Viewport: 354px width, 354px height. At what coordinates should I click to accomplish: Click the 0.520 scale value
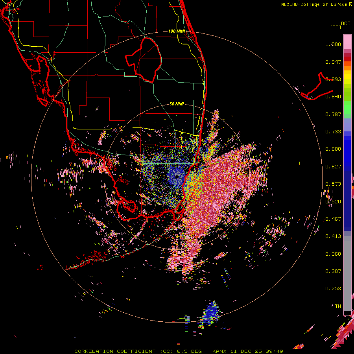point(333,202)
